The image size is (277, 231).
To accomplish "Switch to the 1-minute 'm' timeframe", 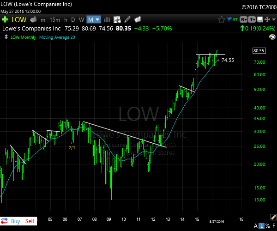I will (x=43, y=20).
